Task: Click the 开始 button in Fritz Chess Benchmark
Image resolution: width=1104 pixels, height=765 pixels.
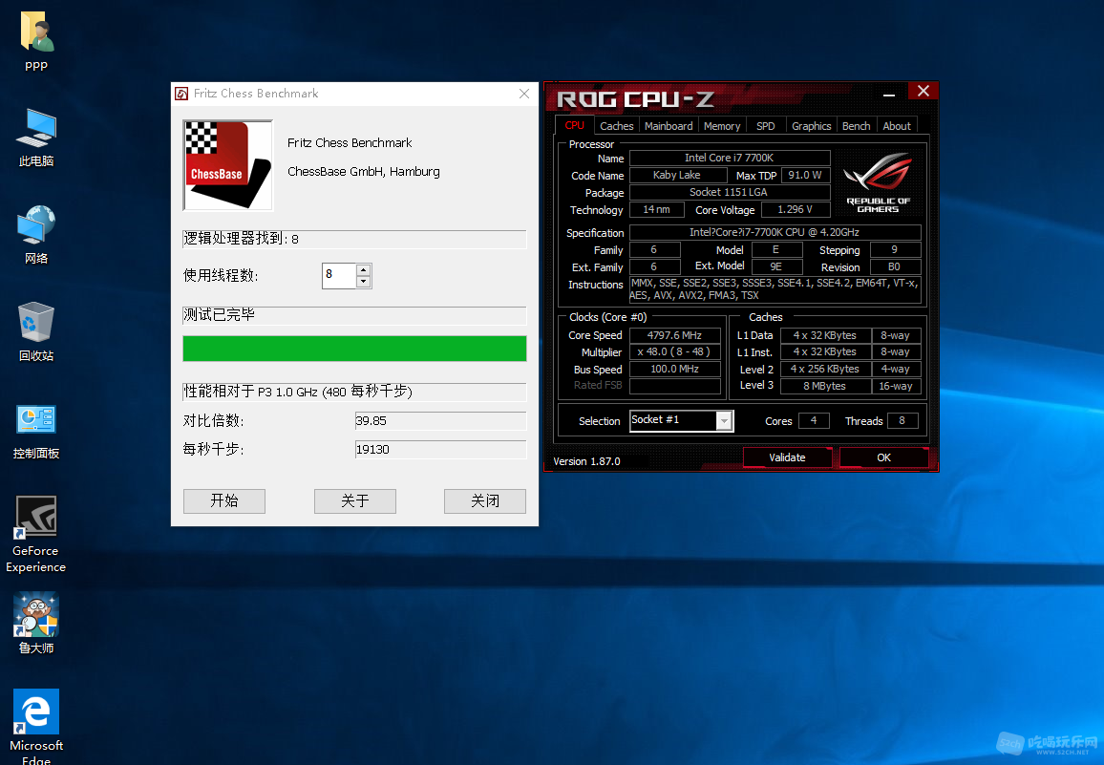Action: point(223,500)
